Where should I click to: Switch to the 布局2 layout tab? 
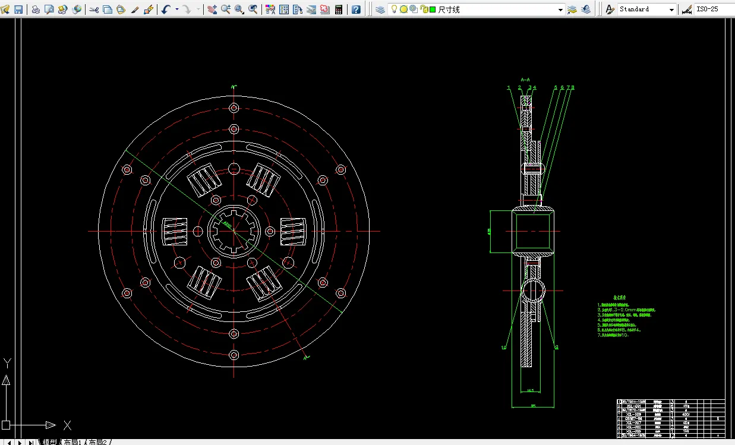97,442
